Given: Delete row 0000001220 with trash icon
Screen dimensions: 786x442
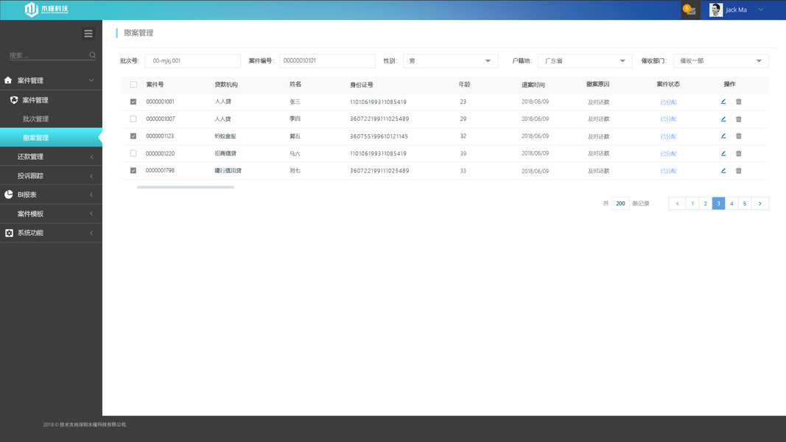Looking at the screenshot, I should [738, 154].
